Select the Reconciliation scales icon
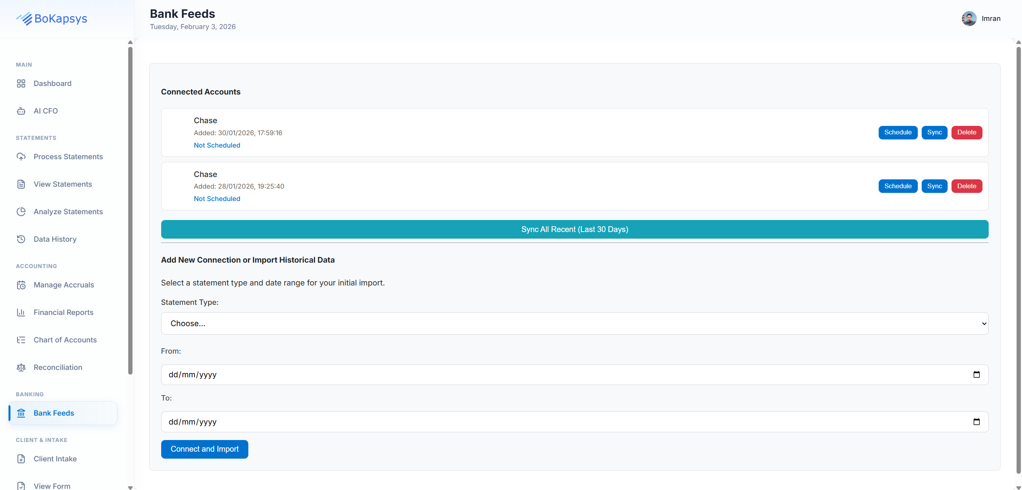Viewport: 1022px width, 490px height. (21, 367)
